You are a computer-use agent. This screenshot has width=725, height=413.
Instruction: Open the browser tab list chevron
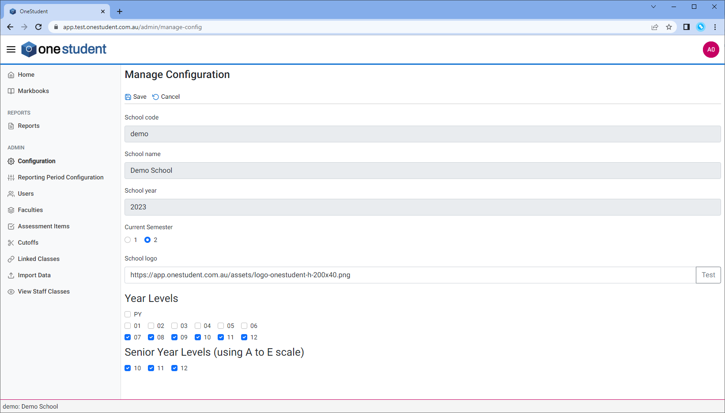pos(653,7)
